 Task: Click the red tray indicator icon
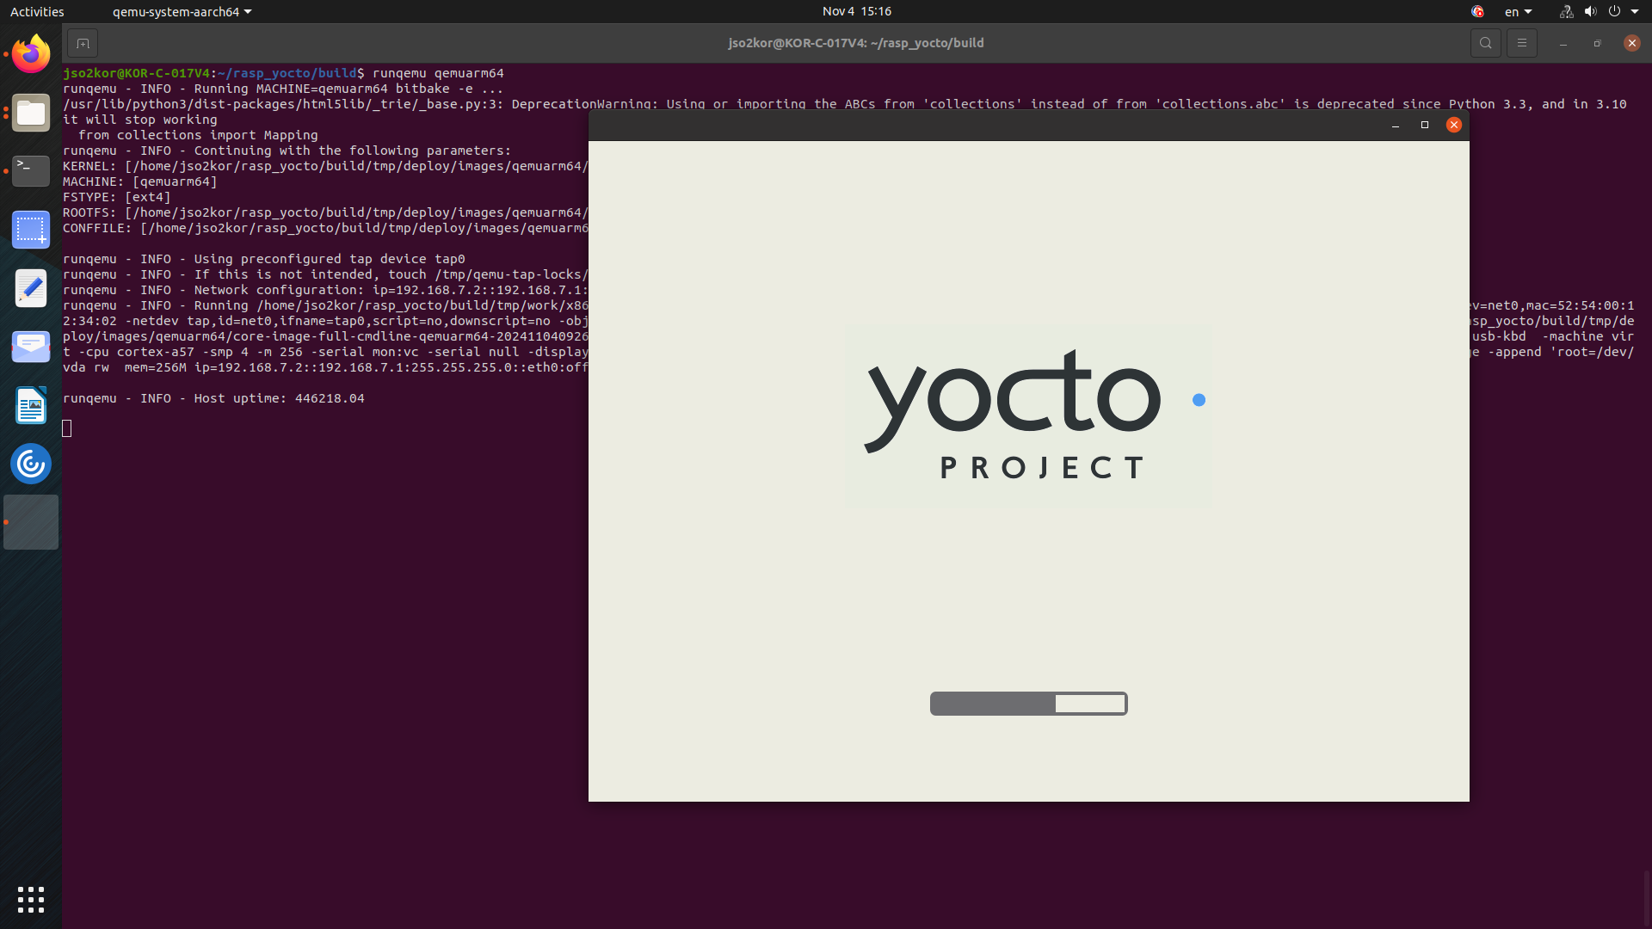click(x=1477, y=11)
